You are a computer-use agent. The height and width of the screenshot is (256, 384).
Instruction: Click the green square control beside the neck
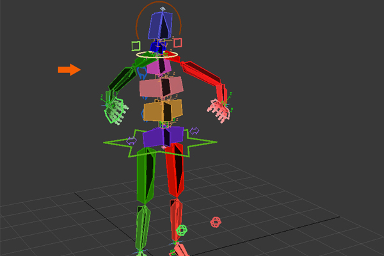point(136,46)
